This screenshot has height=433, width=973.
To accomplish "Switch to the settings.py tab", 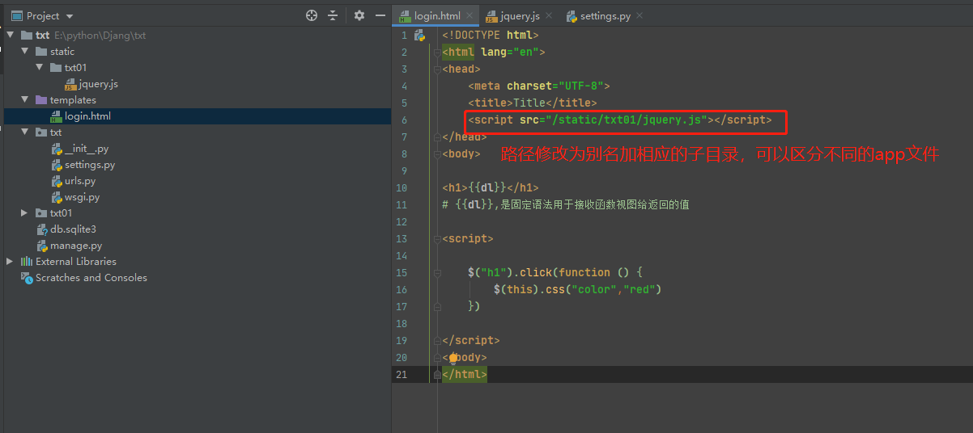I will coord(605,16).
